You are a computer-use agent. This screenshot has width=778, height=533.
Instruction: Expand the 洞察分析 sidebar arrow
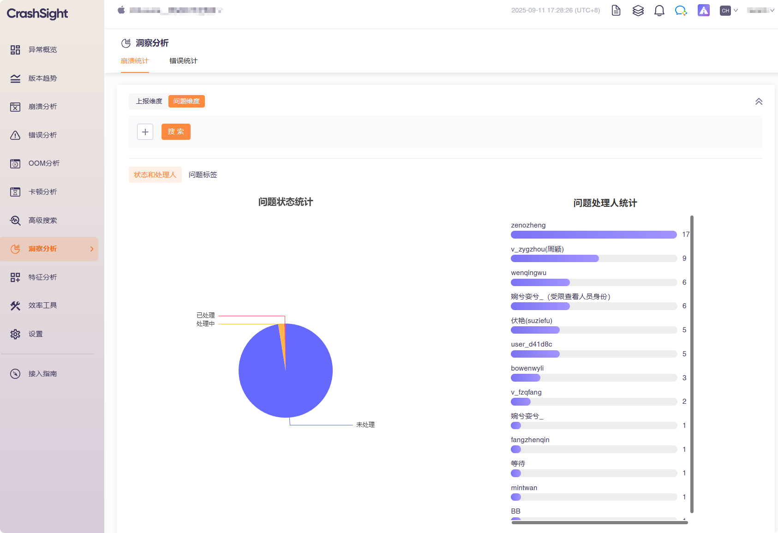coord(92,249)
